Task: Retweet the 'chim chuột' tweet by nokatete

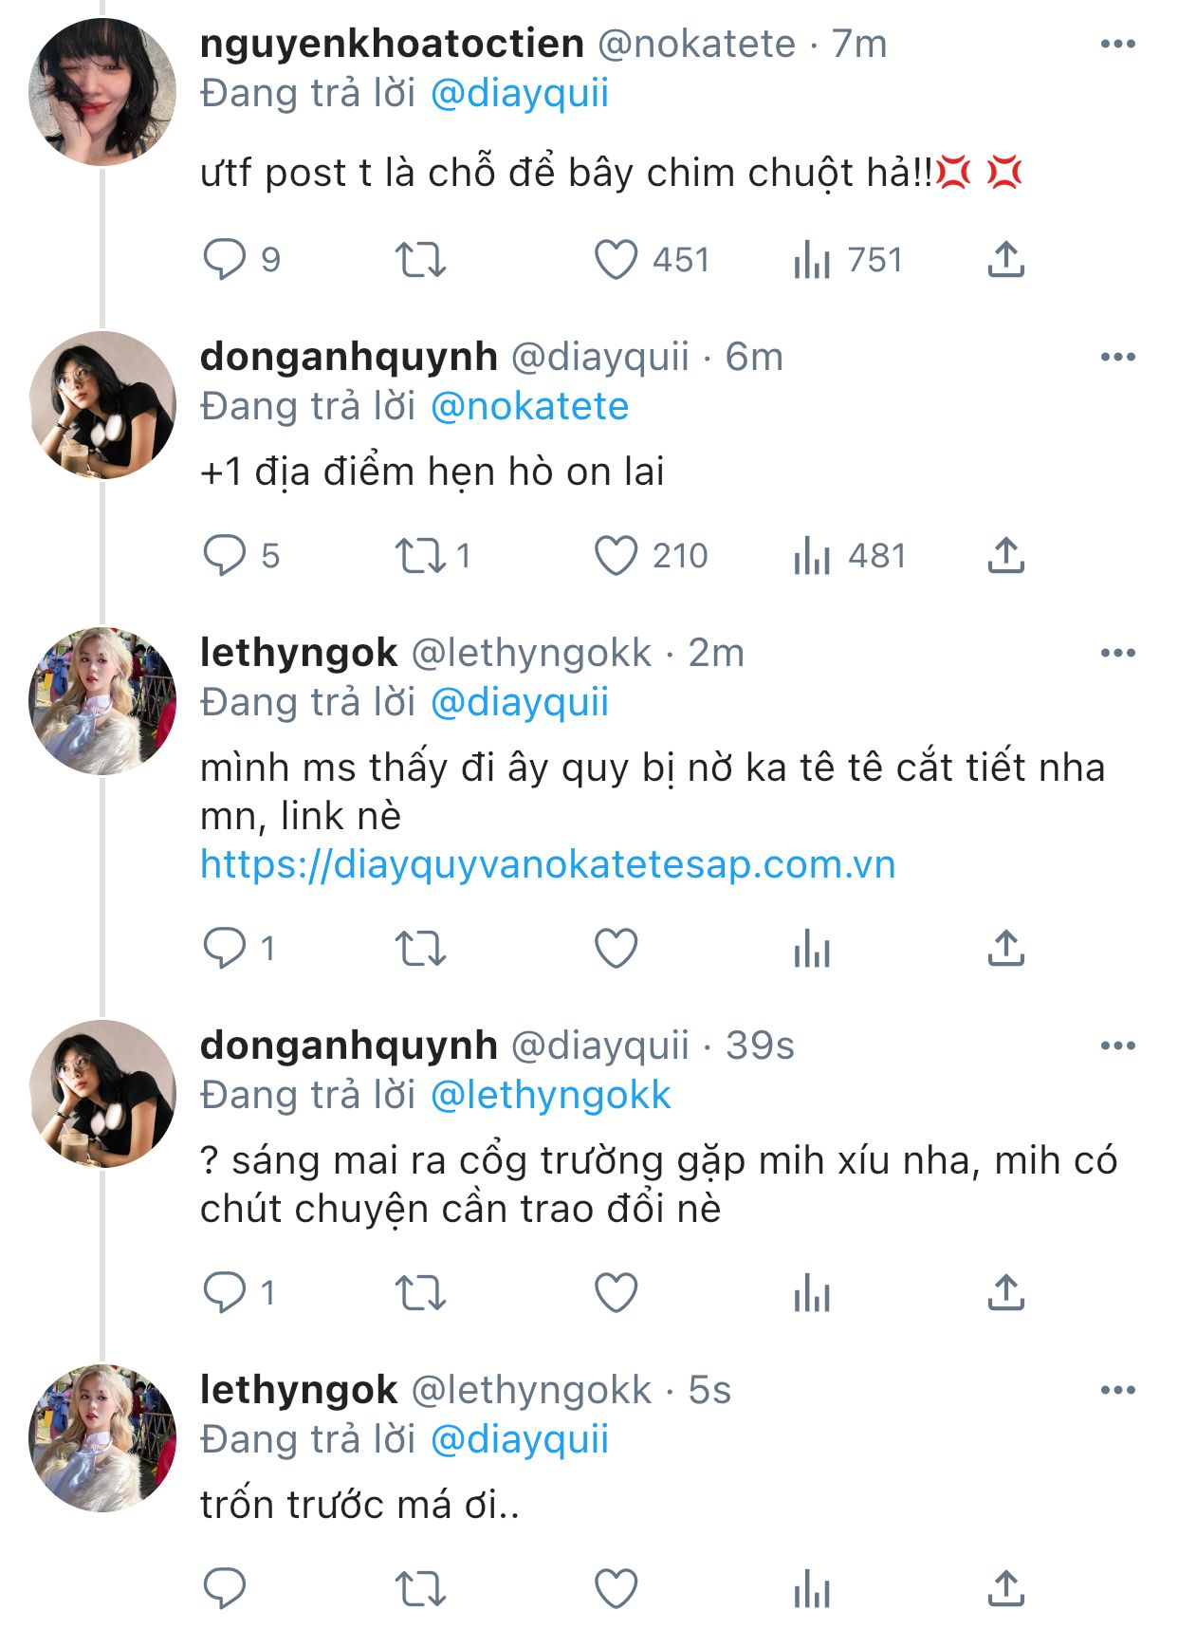Action: [420, 259]
